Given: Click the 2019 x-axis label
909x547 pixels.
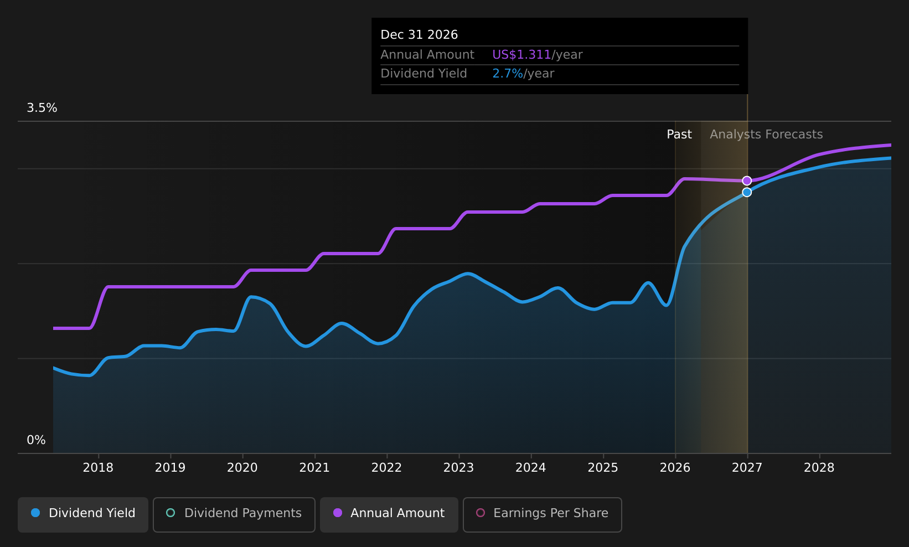Looking at the screenshot, I should tap(170, 468).
